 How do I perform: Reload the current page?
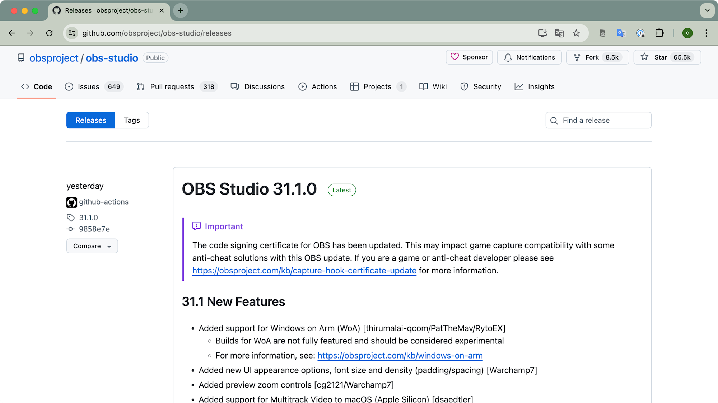coord(50,33)
